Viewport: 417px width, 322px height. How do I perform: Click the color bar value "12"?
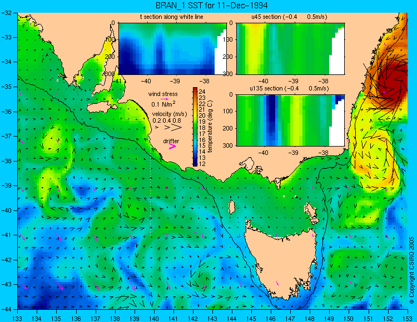[x=202, y=164]
